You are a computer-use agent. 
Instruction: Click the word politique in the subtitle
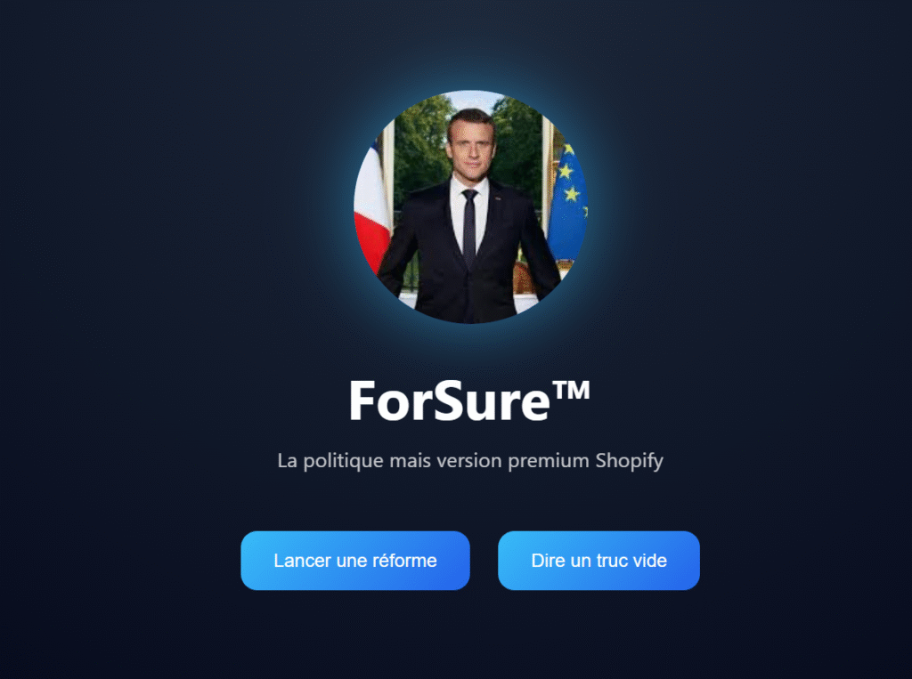(343, 461)
